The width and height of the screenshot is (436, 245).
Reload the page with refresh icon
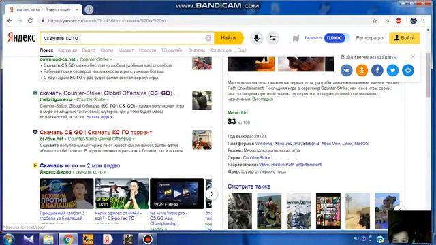click(30, 21)
